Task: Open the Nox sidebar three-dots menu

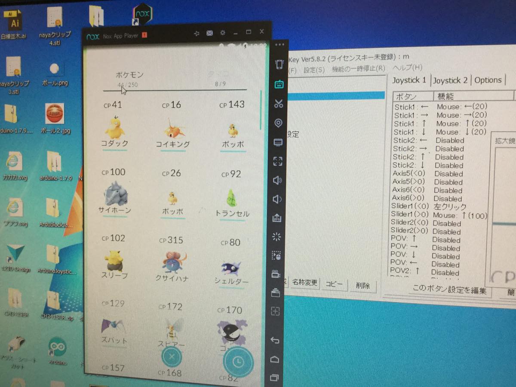Action: (279, 44)
